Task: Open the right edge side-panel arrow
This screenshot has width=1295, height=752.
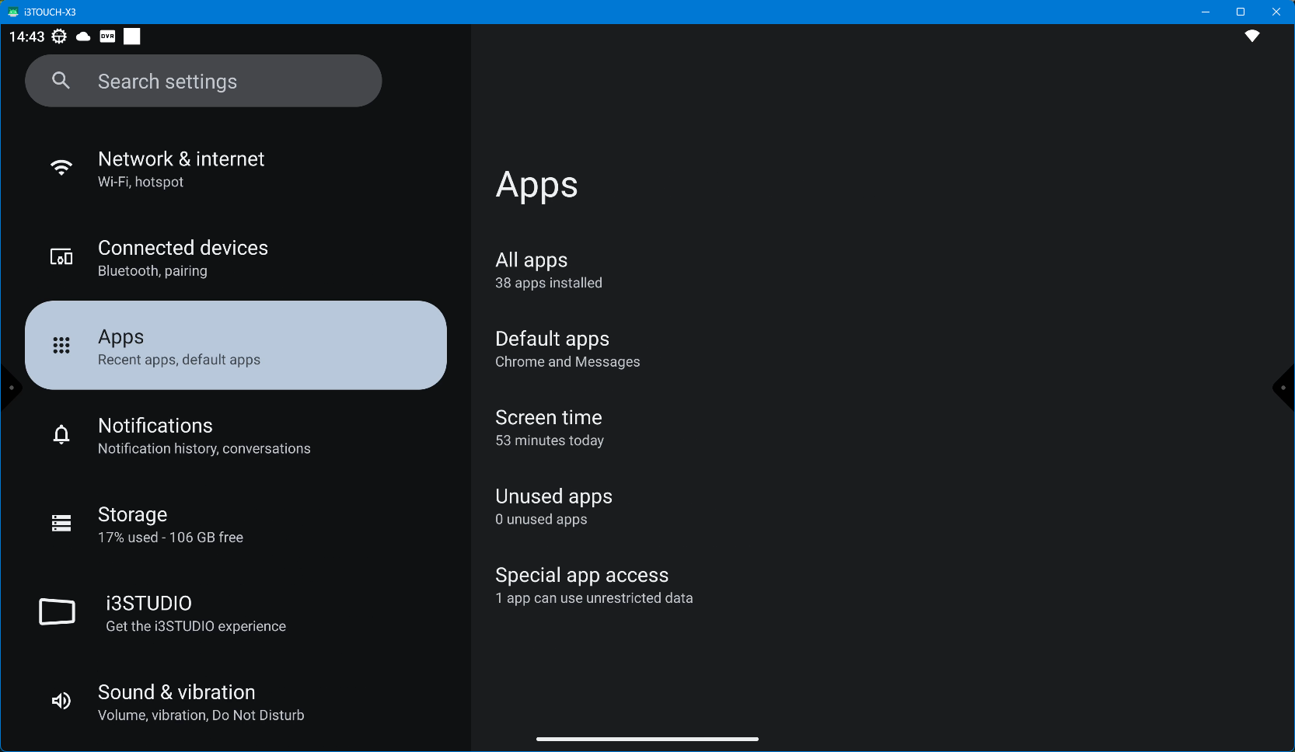Action: coord(1283,387)
